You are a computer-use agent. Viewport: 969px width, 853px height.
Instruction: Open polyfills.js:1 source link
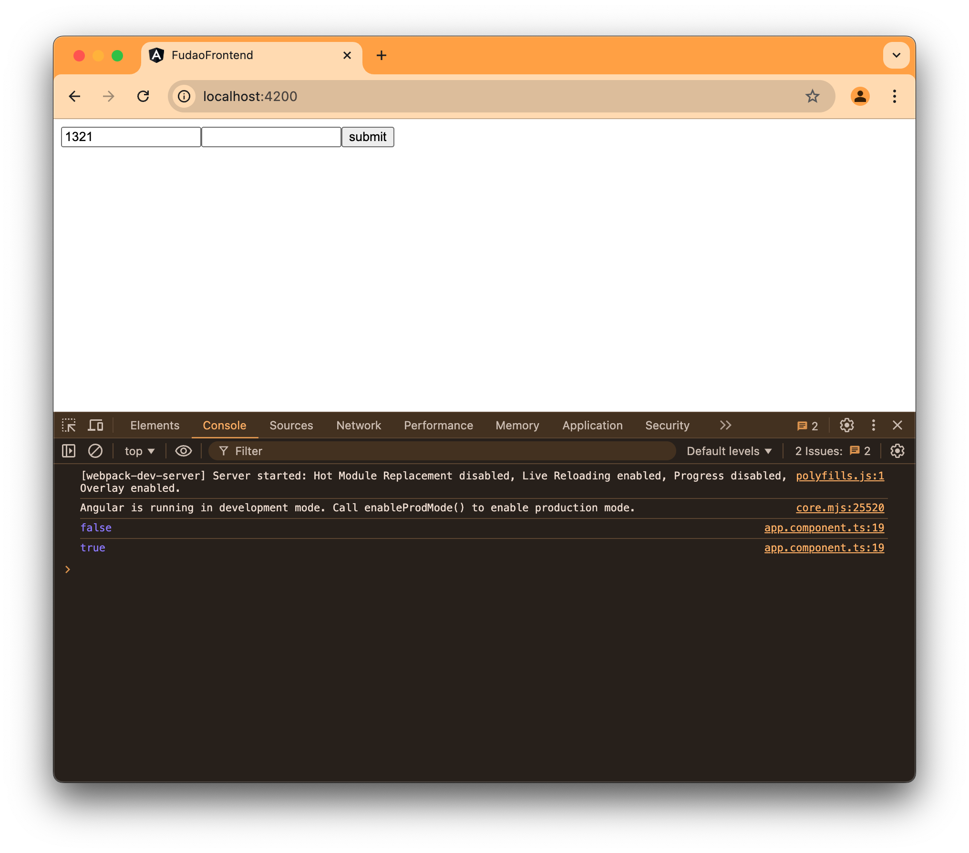840,476
